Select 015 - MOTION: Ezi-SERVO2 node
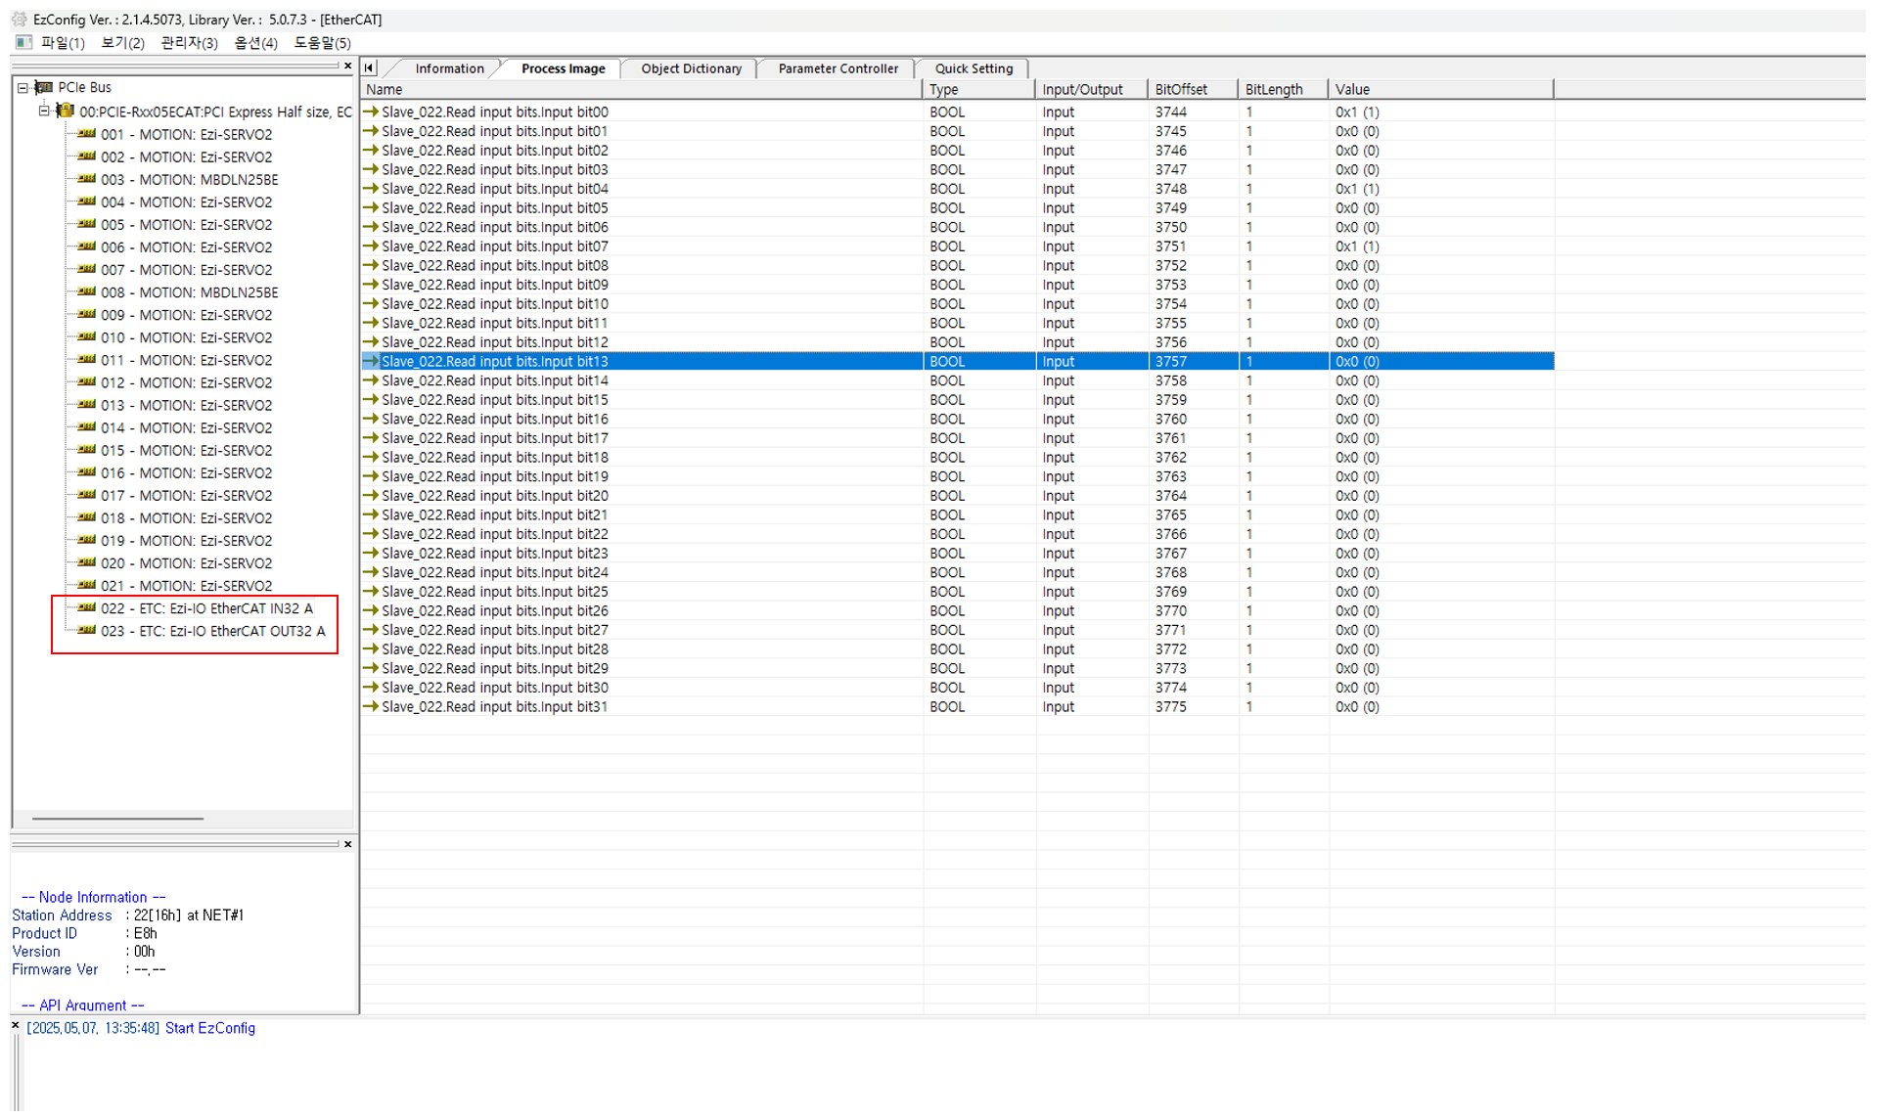 186,450
